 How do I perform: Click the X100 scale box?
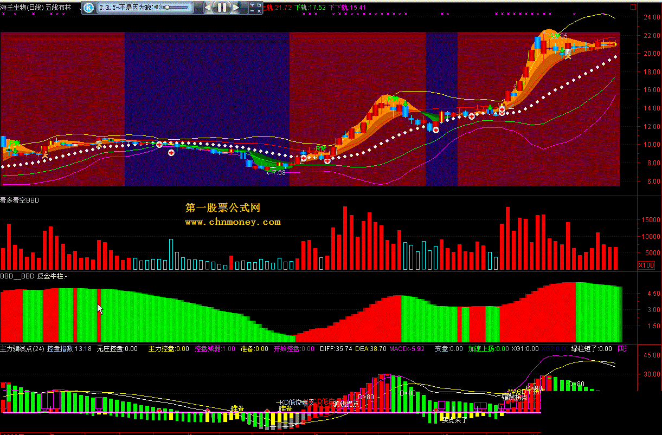click(646, 265)
